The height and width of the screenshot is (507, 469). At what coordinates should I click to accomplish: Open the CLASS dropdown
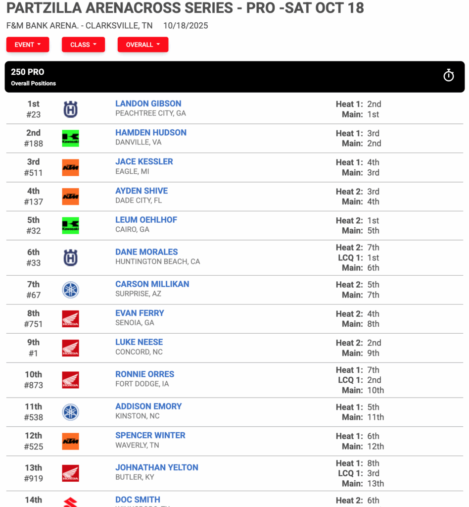pyautogui.click(x=83, y=45)
